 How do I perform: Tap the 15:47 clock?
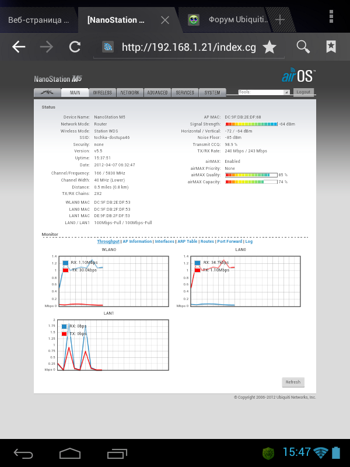point(297,452)
